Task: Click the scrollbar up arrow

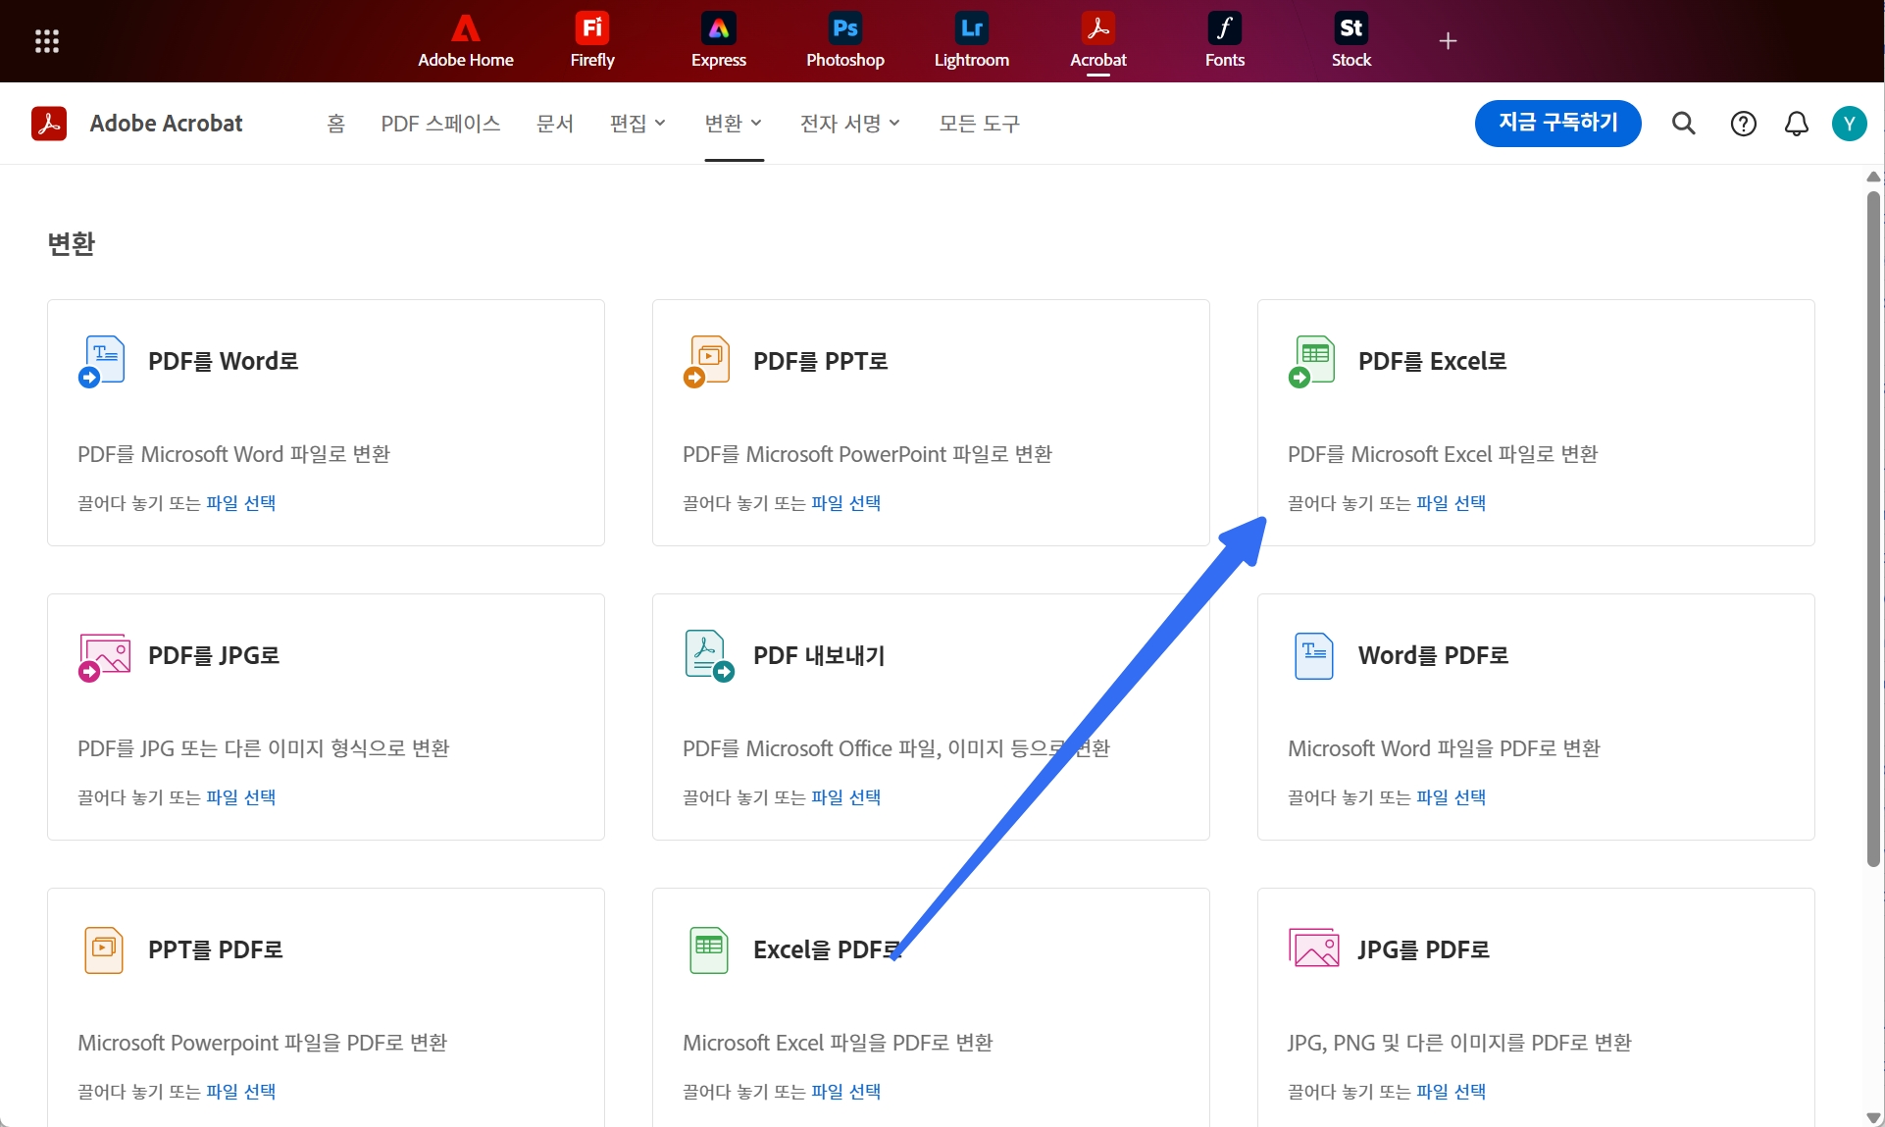Action: (1873, 177)
